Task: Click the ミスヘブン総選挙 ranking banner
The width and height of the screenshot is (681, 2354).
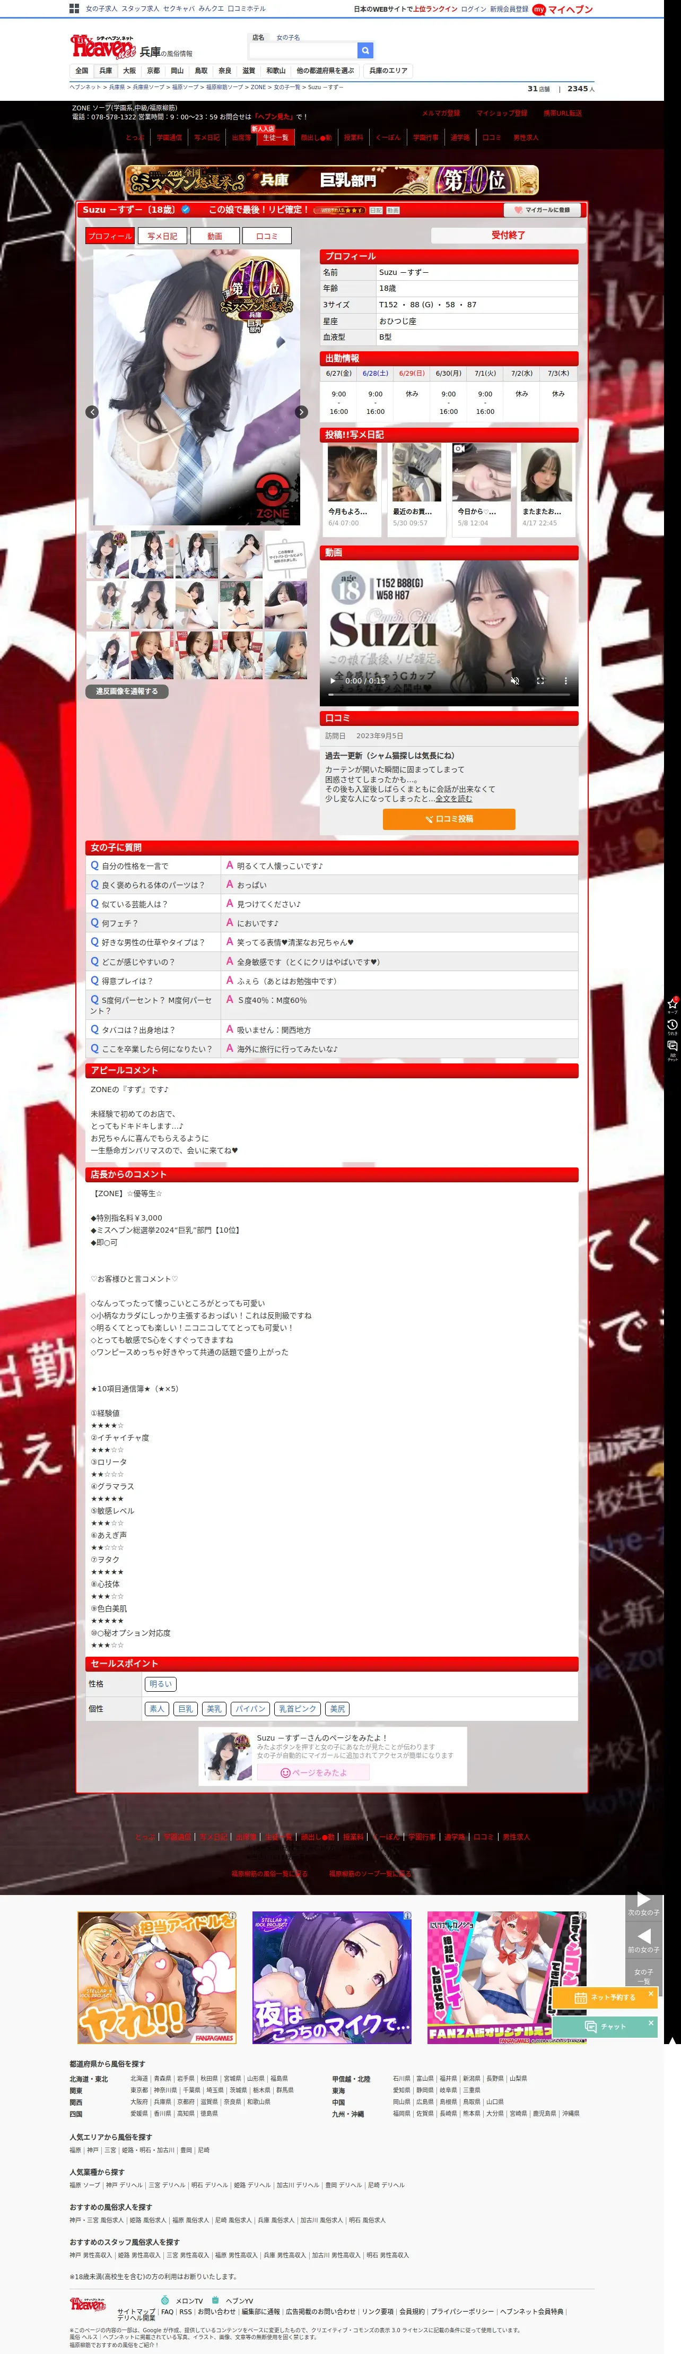Action: (x=331, y=180)
